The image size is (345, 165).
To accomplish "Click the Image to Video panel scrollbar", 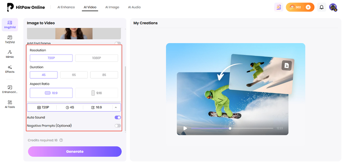I will pos(126,98).
